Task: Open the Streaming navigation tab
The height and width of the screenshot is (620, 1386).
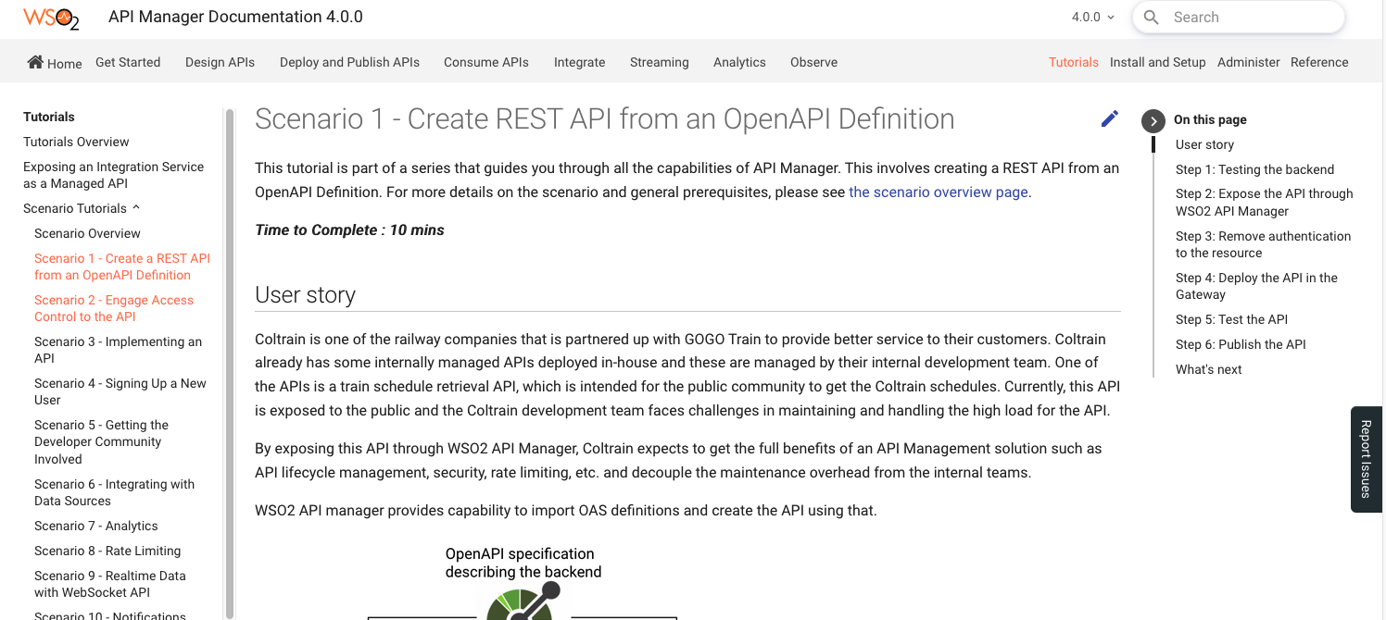Action: click(659, 61)
